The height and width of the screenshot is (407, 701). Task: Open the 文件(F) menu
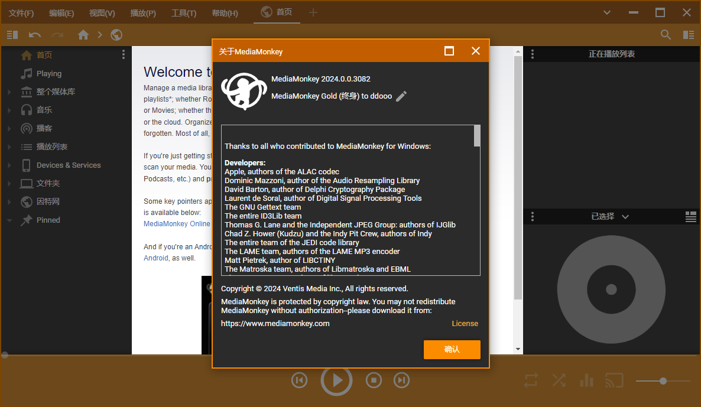(21, 13)
